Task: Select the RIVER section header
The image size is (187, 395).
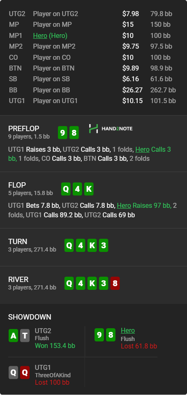Action: point(18,280)
